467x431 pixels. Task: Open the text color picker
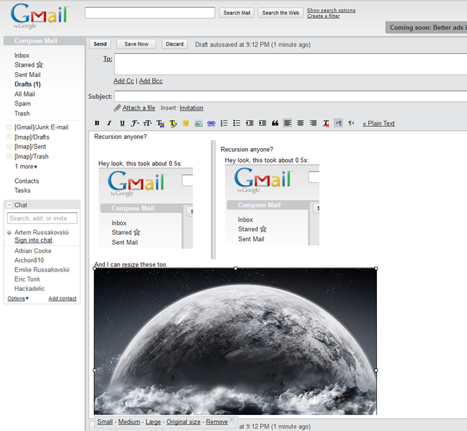160,123
